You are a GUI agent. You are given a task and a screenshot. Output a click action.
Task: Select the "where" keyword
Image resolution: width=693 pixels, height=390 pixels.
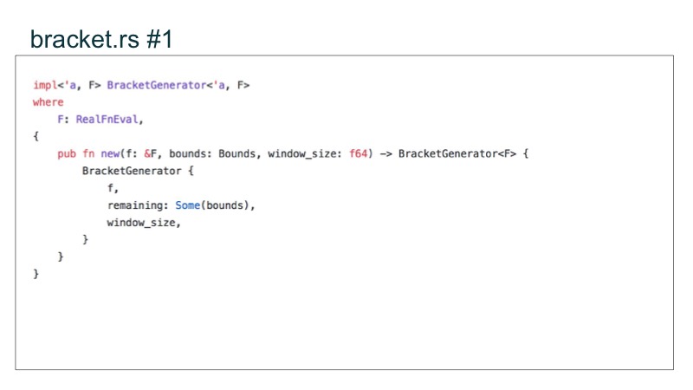48,102
